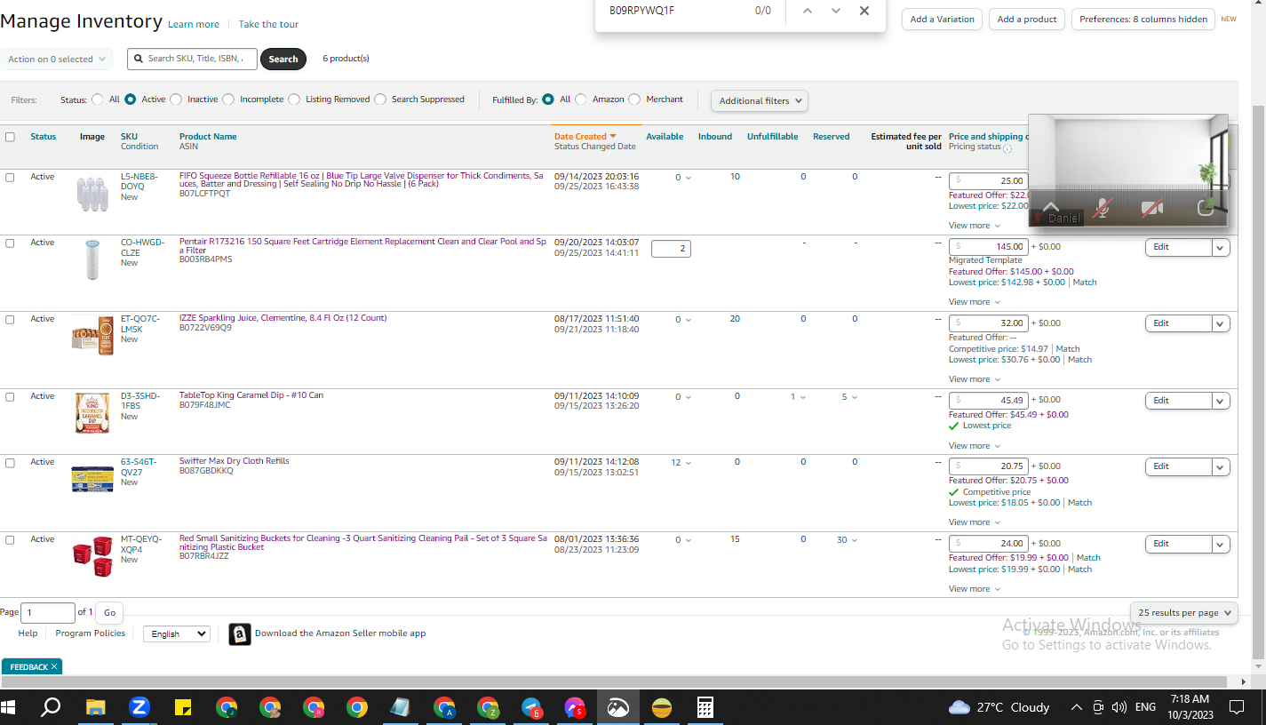Switch to Chrome with the green Z badge

tap(488, 707)
